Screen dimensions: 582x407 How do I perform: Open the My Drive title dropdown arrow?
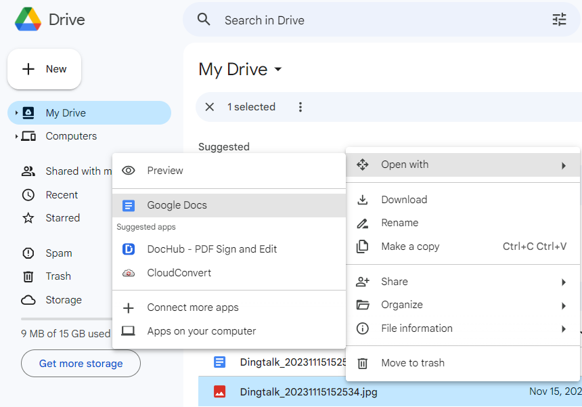[x=277, y=69]
